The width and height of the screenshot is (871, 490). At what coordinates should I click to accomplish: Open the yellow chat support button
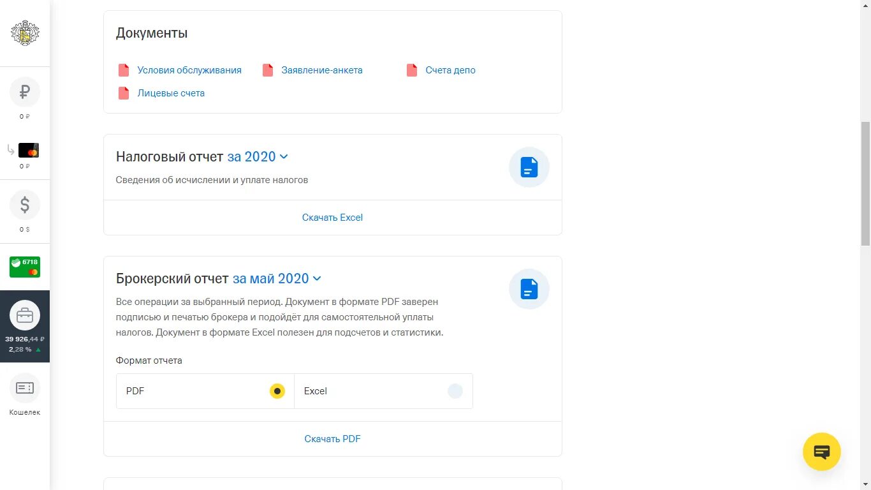[x=822, y=452]
